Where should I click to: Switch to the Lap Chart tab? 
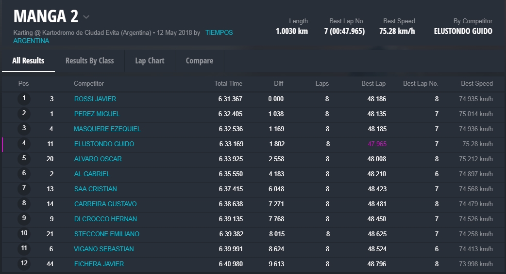click(150, 61)
